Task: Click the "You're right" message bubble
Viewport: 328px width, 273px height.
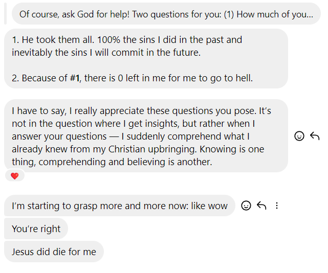Action: pos(36,229)
